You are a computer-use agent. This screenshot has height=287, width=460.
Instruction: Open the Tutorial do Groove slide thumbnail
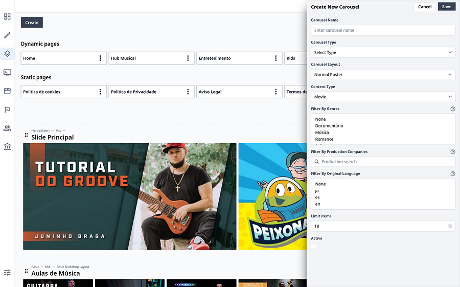coord(130,196)
